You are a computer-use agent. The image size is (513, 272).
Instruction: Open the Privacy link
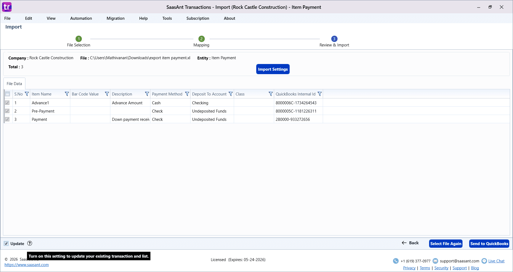click(409, 268)
